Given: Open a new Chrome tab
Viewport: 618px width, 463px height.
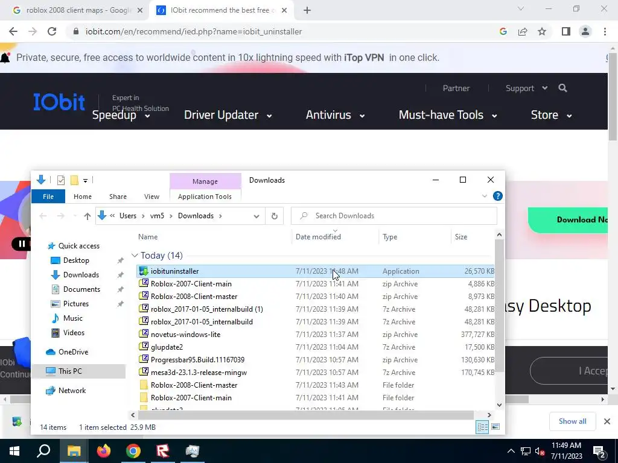Looking at the screenshot, I should (x=307, y=11).
